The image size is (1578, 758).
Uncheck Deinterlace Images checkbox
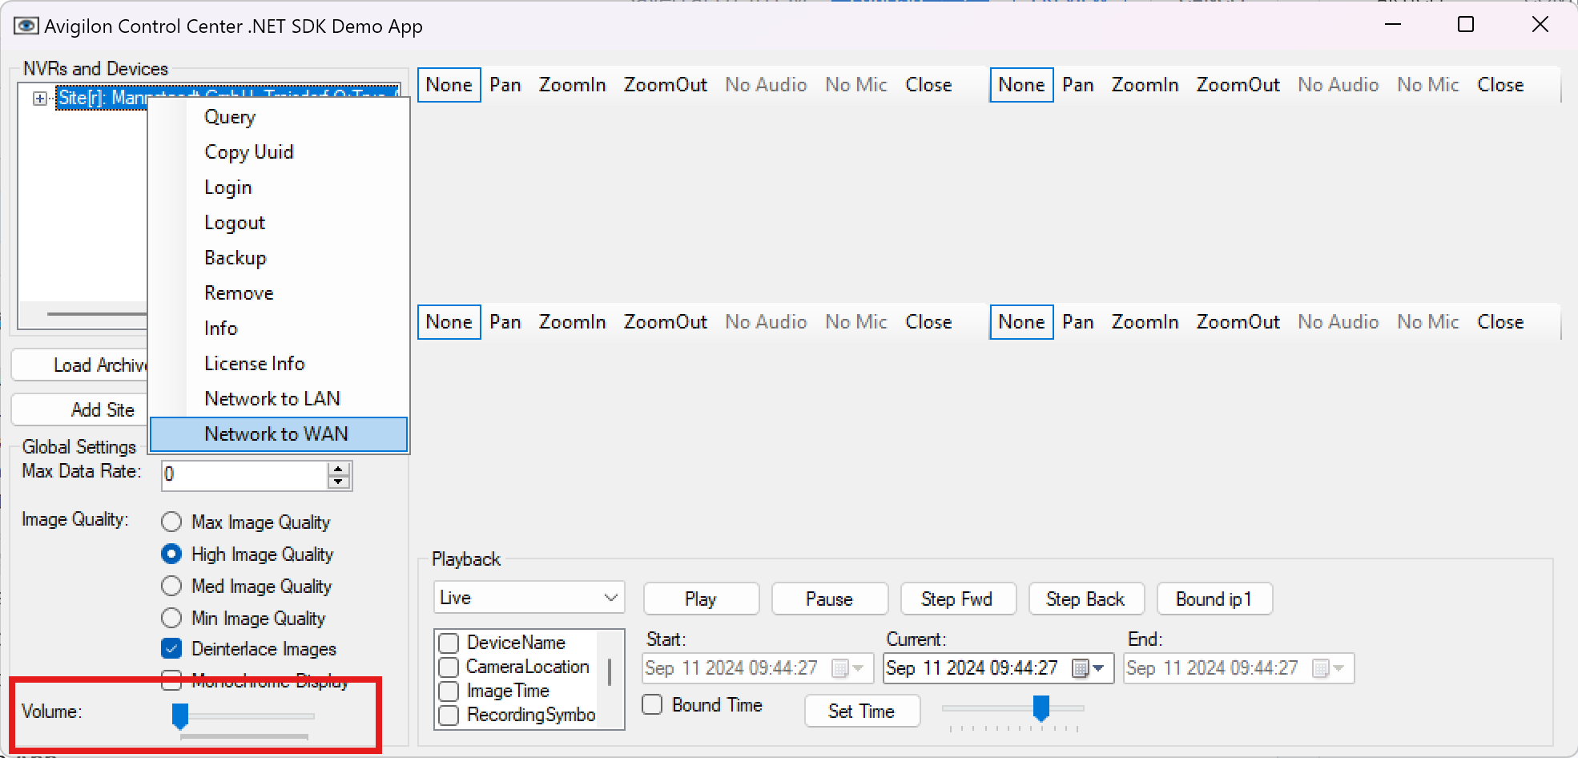[x=171, y=649]
